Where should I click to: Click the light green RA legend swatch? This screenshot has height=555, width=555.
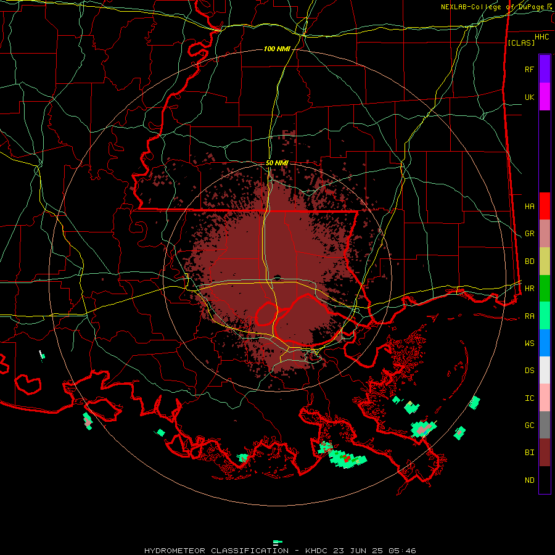[x=545, y=316]
